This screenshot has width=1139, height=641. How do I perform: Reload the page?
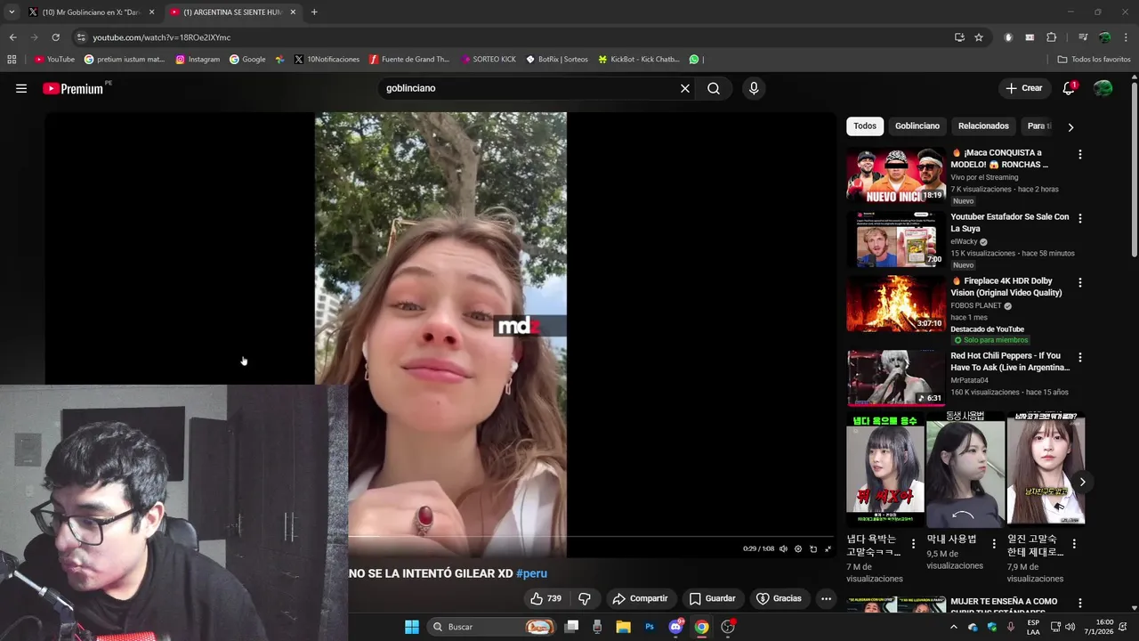click(55, 37)
